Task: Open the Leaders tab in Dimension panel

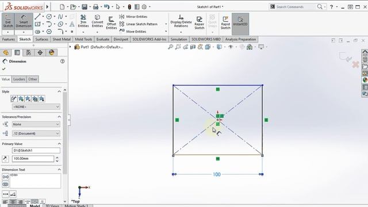Action: [x=19, y=79]
